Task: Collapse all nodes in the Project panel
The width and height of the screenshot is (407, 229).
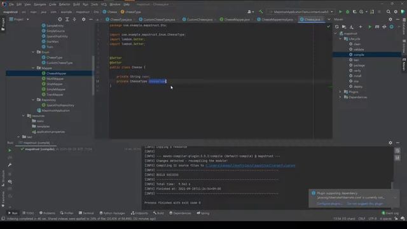Action: point(74,19)
